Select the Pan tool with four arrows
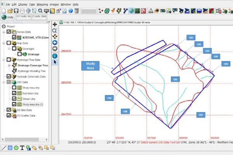This screenshot has height=155, width=233. point(55,24)
